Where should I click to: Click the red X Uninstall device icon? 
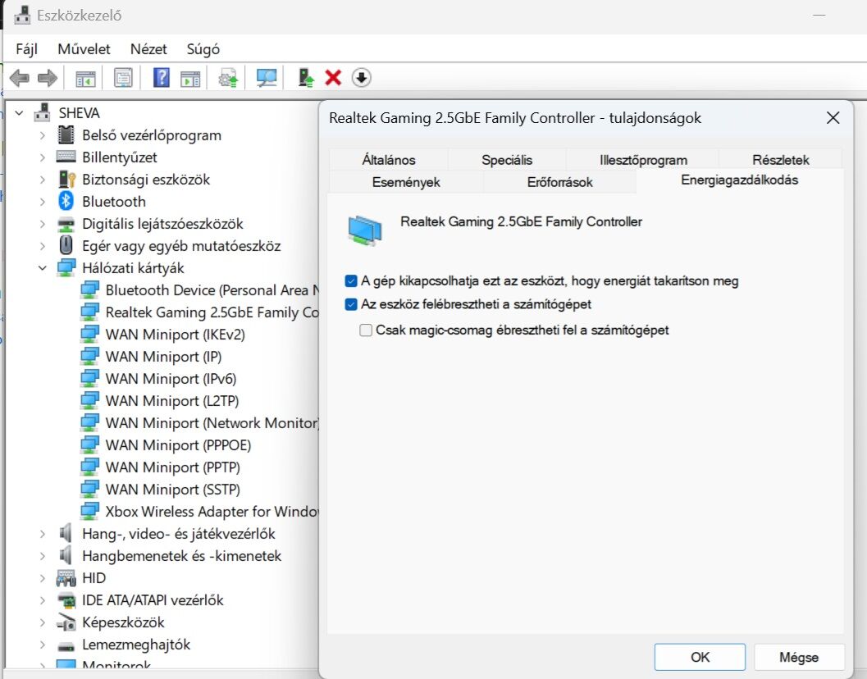(333, 78)
